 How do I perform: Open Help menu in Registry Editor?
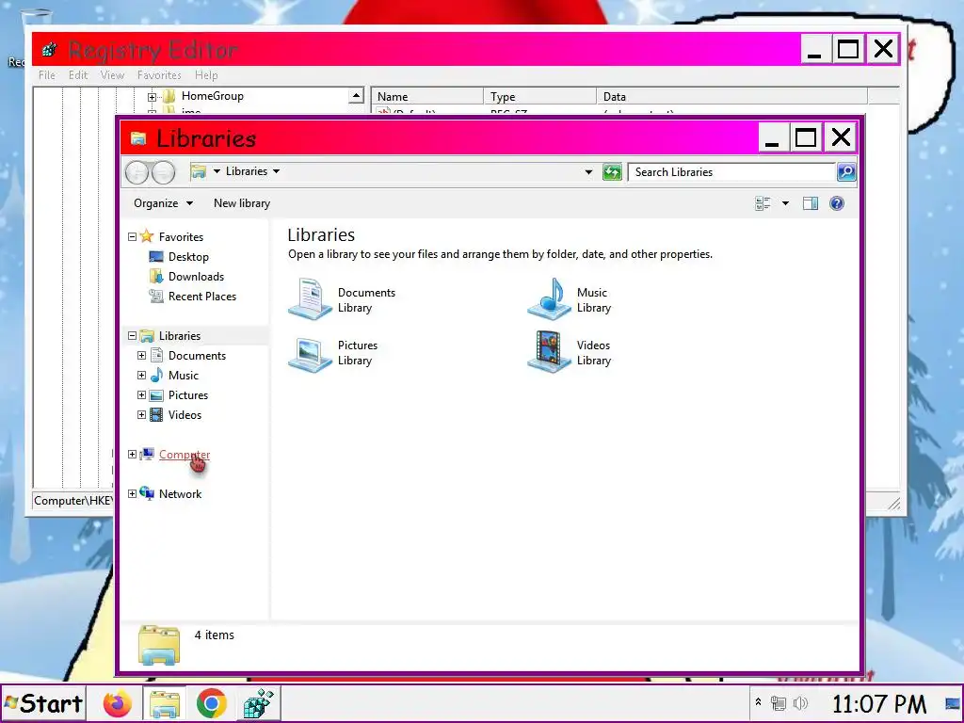point(206,75)
